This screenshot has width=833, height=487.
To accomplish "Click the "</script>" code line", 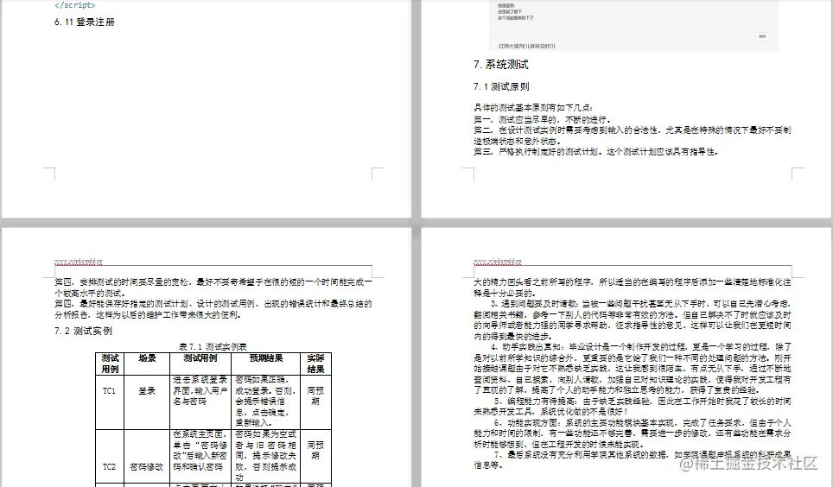I will click(75, 5).
